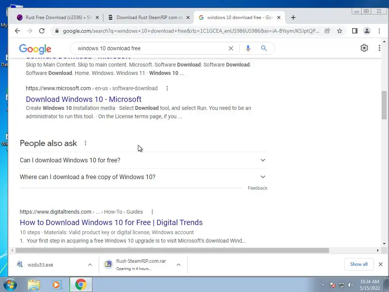Image resolution: width=389 pixels, height=292 pixels.
Task: Open Windows Explorer from taskbar
Action: click(x=34, y=284)
